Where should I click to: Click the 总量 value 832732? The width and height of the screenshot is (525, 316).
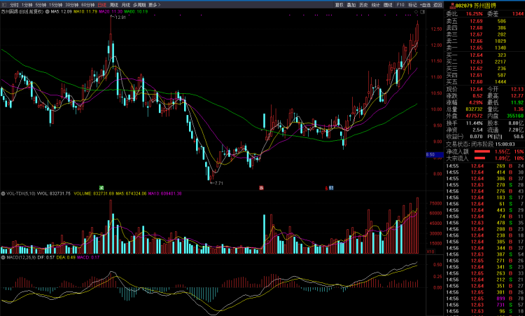click(x=474, y=109)
